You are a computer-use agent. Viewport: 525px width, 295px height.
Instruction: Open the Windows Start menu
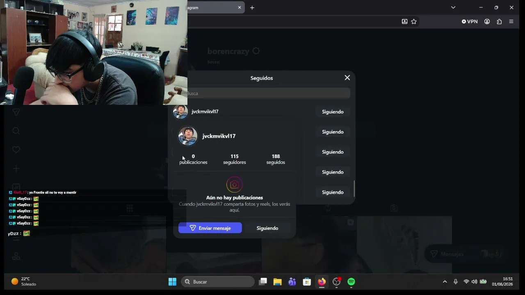point(172,282)
